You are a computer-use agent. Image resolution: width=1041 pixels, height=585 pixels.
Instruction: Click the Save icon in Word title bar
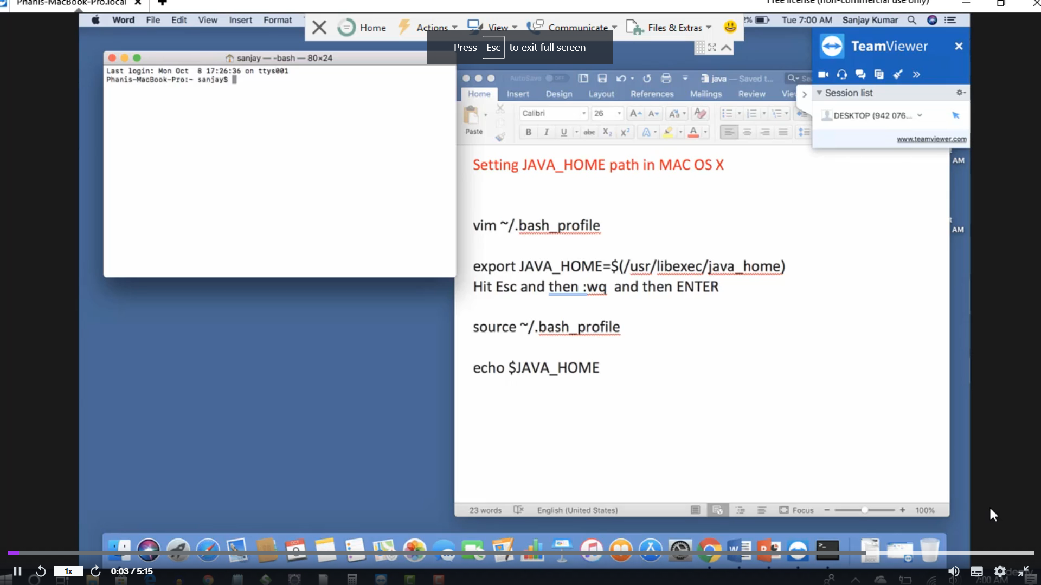602,79
